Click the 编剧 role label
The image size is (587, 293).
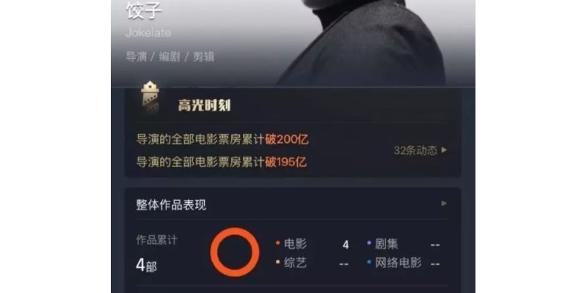click(169, 57)
